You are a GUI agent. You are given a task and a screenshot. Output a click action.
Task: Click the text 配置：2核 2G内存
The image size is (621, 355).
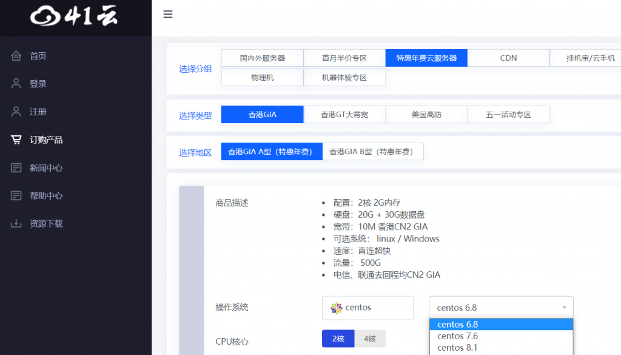pos(367,203)
